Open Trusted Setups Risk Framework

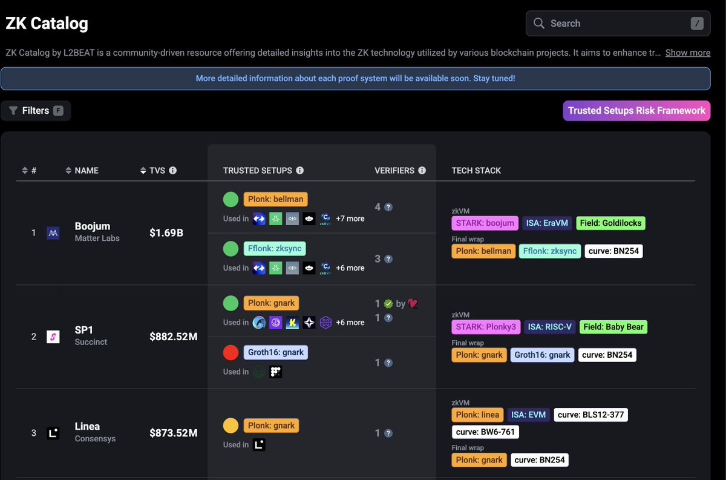click(x=636, y=111)
